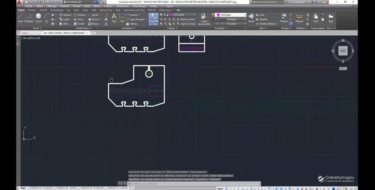Click the Créer block button

[260, 15]
